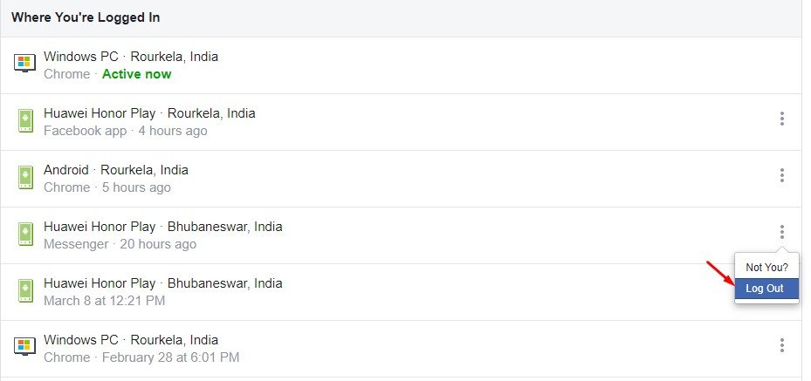
Task: Click March 8 at 12:21 PM session text
Action: pos(105,301)
